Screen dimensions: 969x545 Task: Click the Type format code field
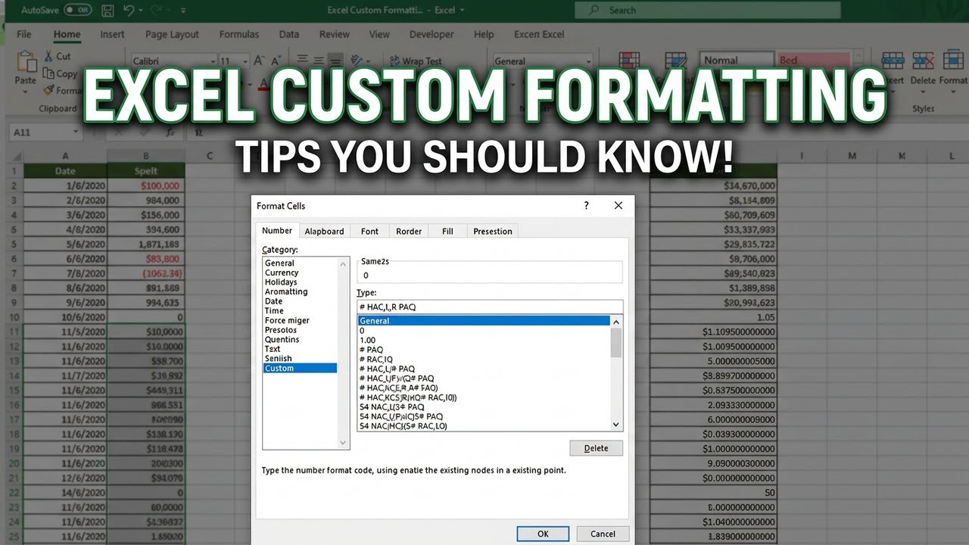click(490, 307)
